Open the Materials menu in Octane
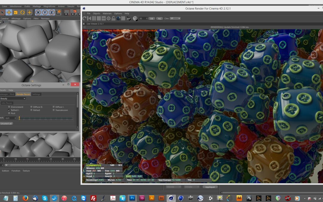Screen dimensions: 323x202 click(x=107, y=13)
